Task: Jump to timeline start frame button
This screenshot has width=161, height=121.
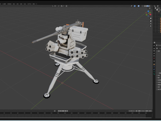Action: [58, 111]
